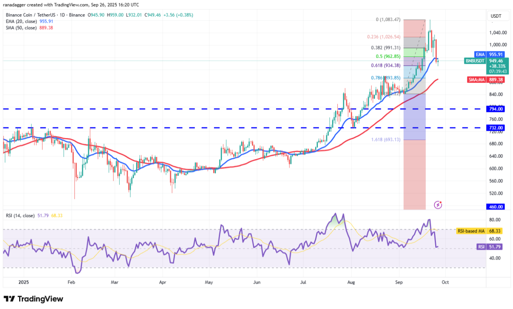Click the BNBUSDT 949.46 price label
This screenshot has height=309, width=513.
click(487, 66)
